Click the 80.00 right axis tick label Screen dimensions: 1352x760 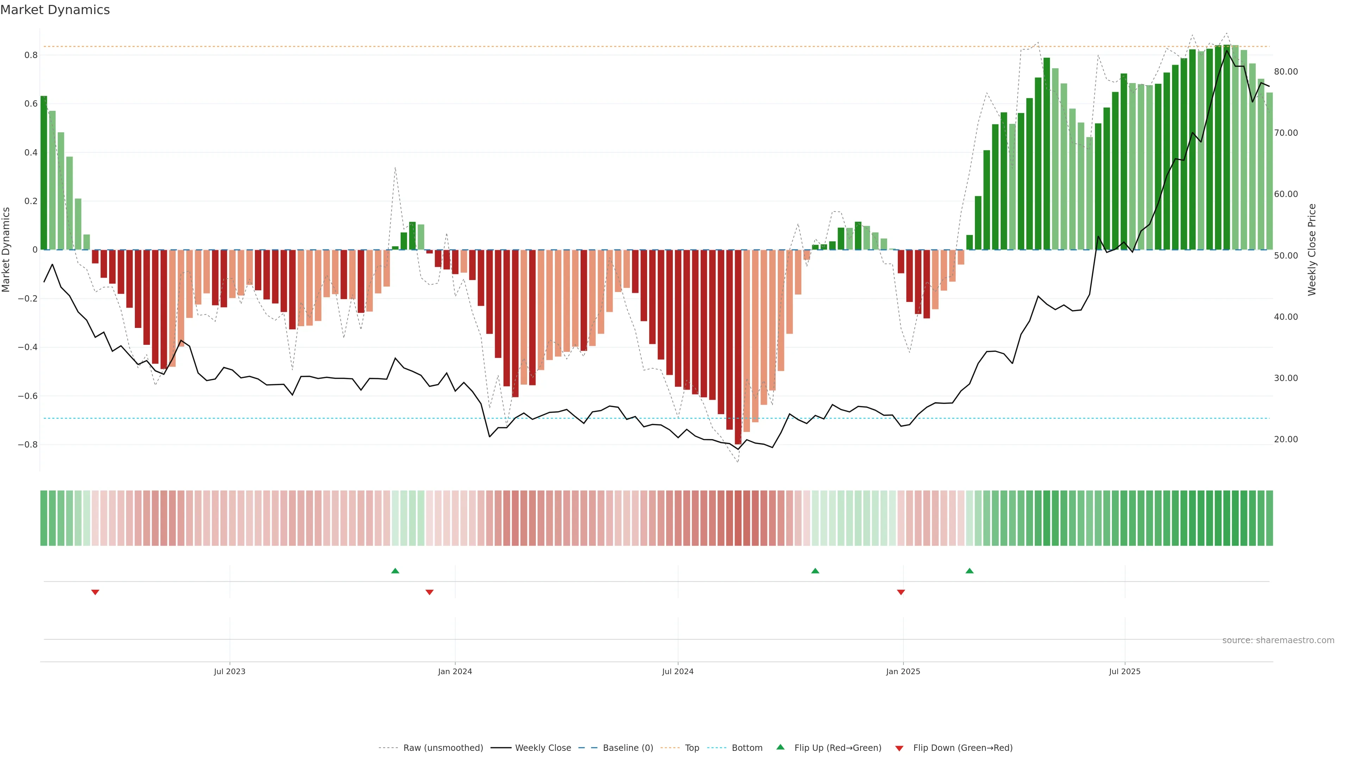[1286, 72]
